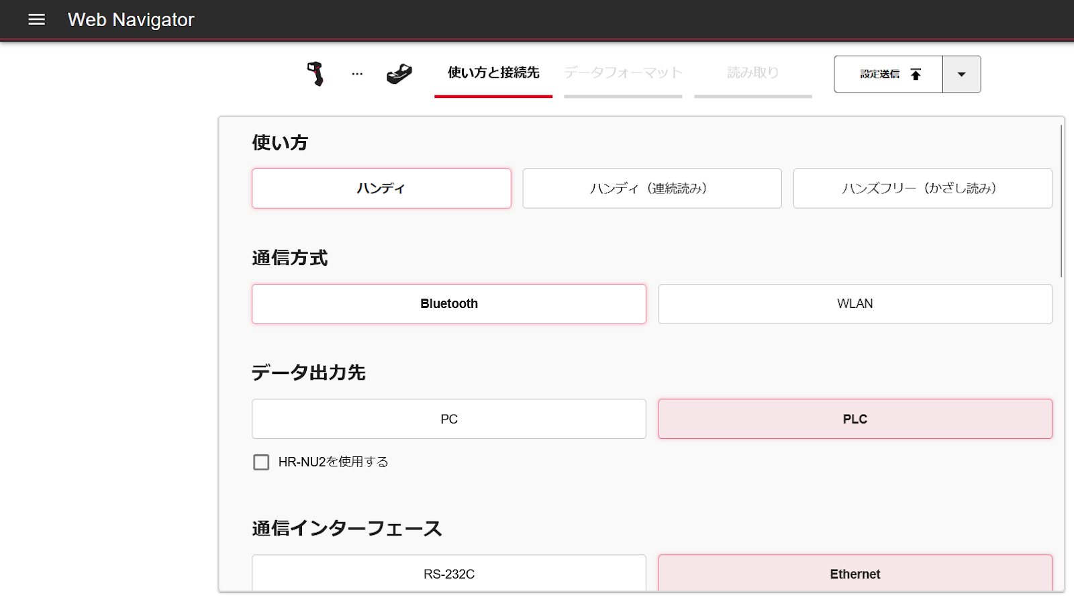Set data output destination to PC
The width and height of the screenshot is (1074, 600).
[x=449, y=419]
